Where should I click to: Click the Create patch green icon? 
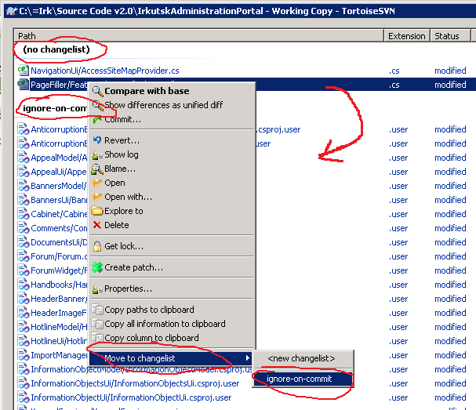[97, 267]
